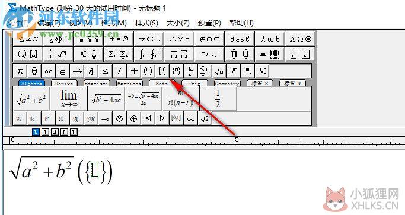Open the miscellaneous symbols palette (∂∞ℓ)
Screen dimensions: 405x215
pos(240,39)
